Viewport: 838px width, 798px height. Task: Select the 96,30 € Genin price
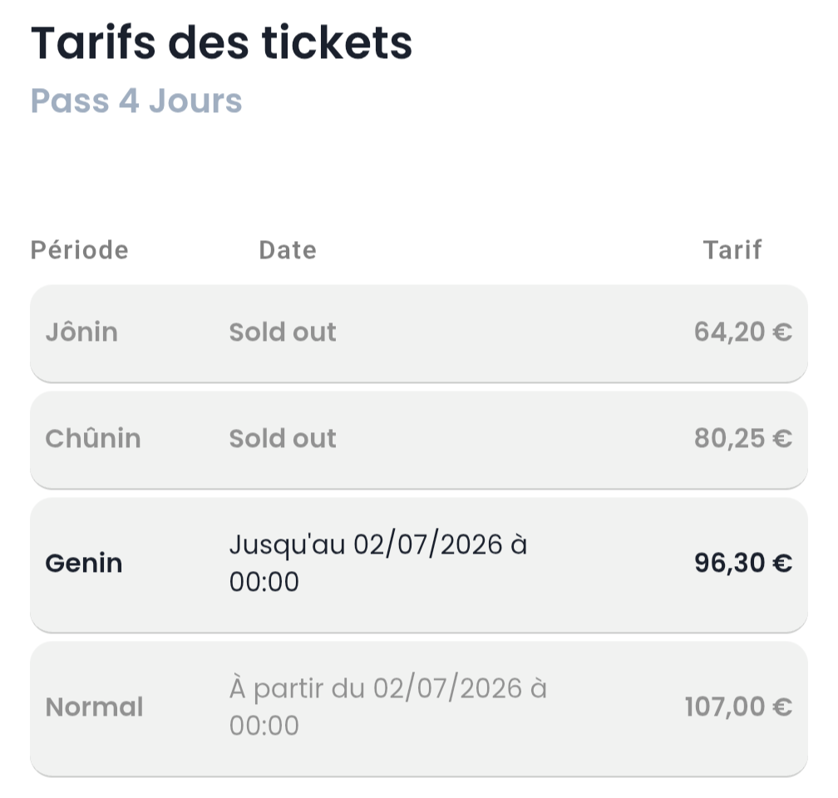point(742,564)
